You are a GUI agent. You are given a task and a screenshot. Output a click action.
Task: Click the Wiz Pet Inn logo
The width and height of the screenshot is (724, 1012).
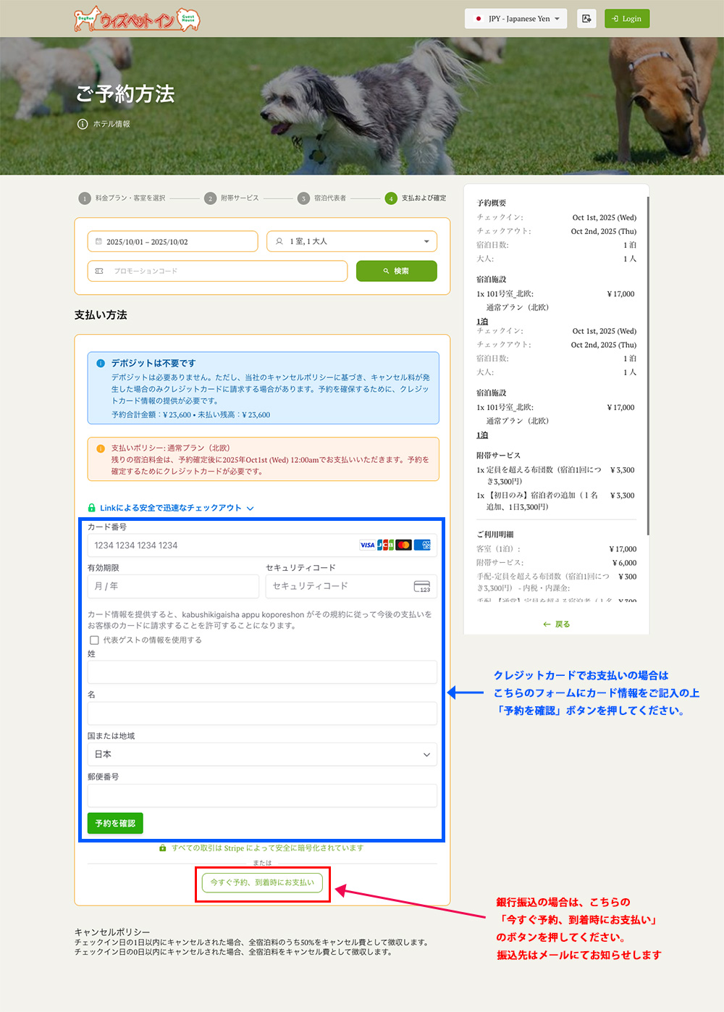click(137, 20)
